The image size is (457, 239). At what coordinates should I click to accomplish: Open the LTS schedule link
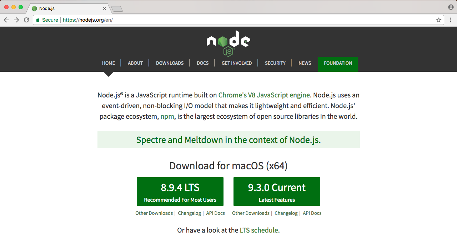pyautogui.click(x=260, y=230)
